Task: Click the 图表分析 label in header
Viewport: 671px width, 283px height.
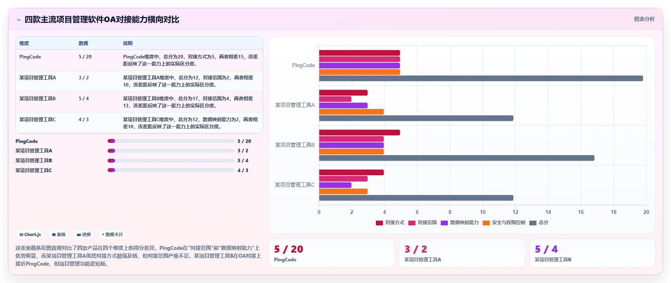Action: click(x=644, y=19)
